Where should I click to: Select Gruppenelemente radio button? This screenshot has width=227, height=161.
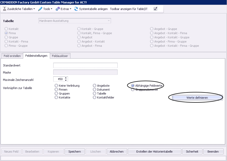(x=133, y=90)
